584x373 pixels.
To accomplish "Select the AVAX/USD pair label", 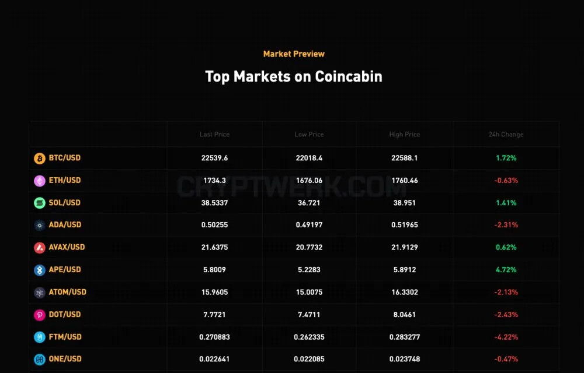I will 67,247.
